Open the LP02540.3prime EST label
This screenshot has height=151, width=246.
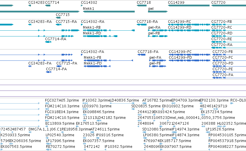(x=60, y=135)
